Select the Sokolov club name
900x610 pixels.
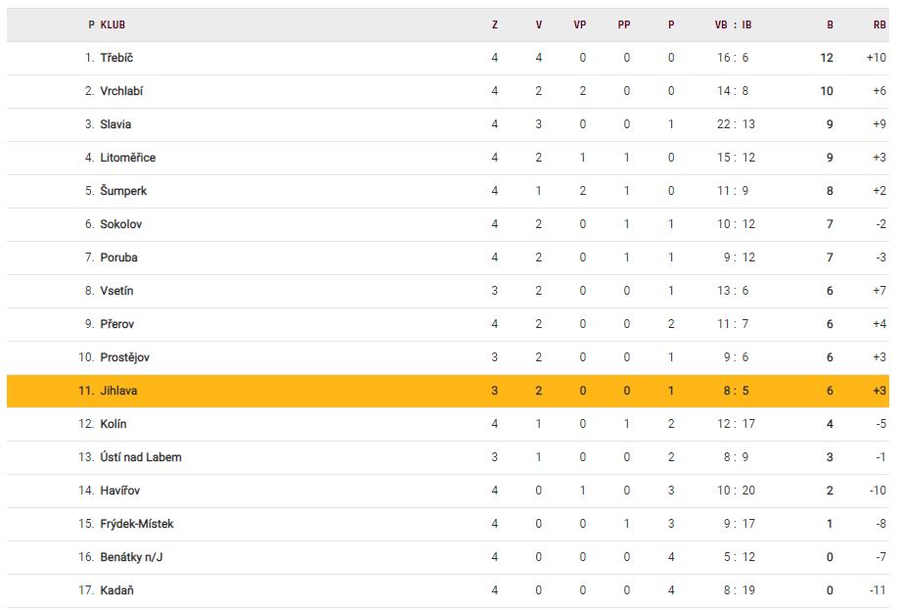120,224
